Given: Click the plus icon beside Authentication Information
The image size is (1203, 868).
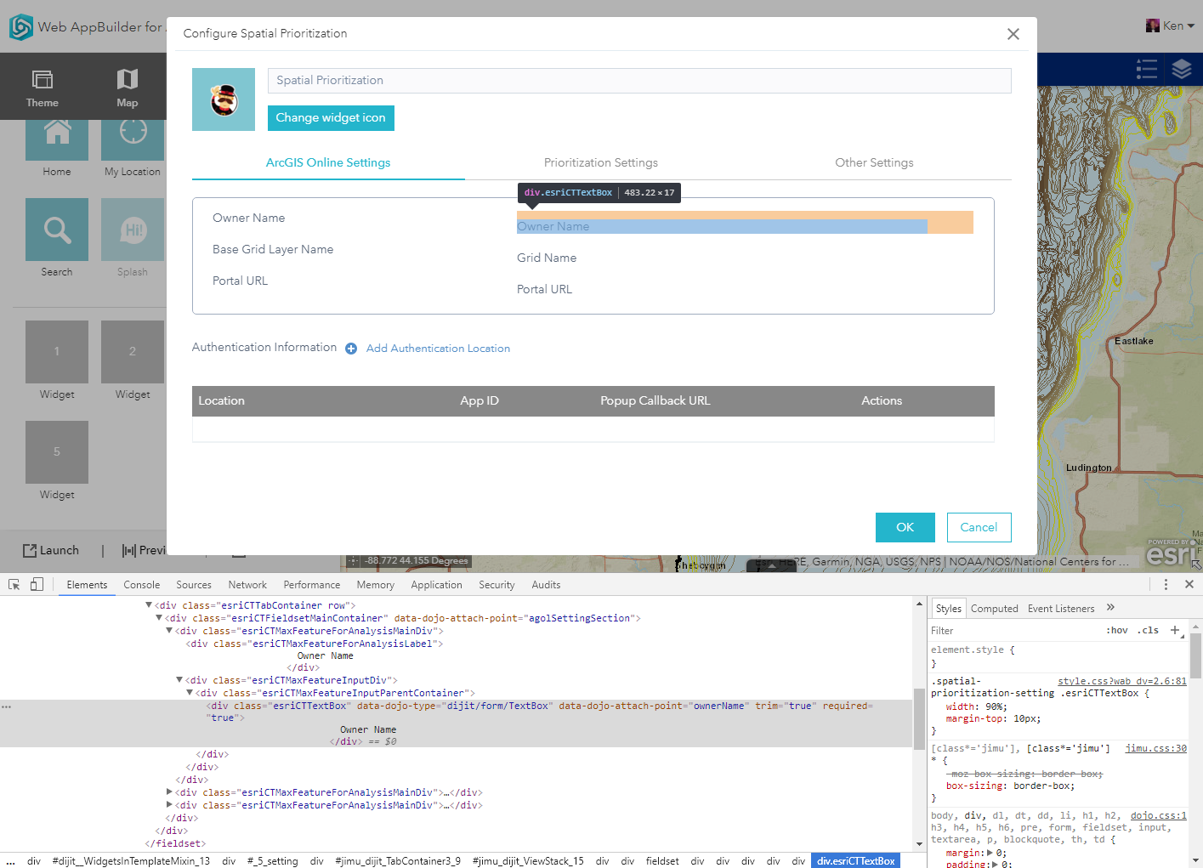Looking at the screenshot, I should [351, 349].
